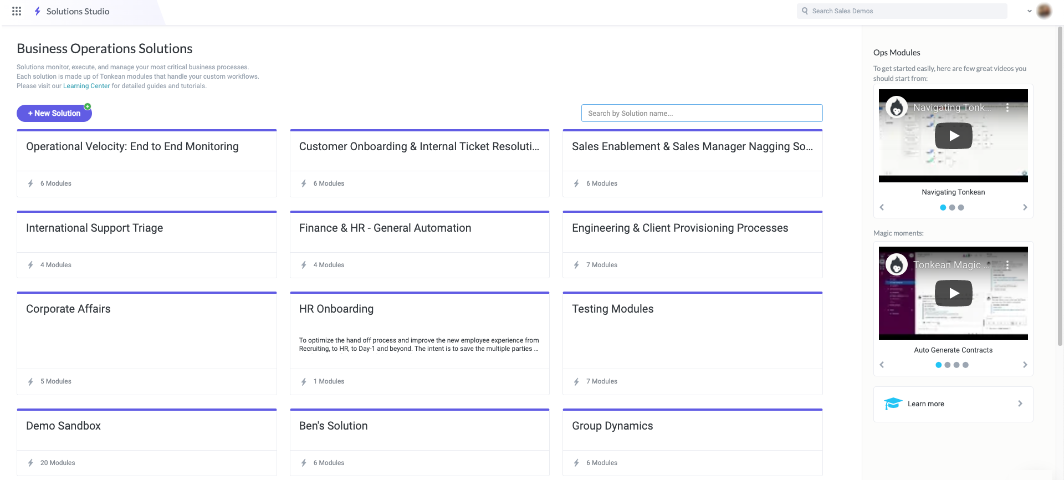Open the dropdown arrow beside the avatar
The width and height of the screenshot is (1064, 480).
point(1030,11)
